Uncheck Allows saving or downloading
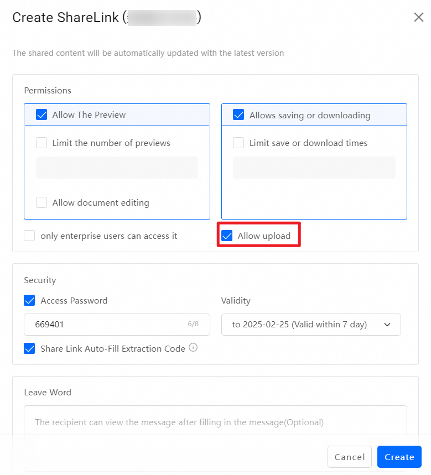Screen dimensions: 431x475 pyautogui.click(x=238, y=114)
